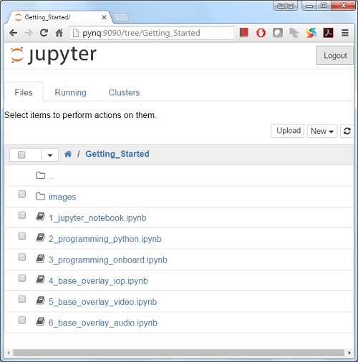
Task: Open 3_programming_onboard.ipynb
Action: [108, 260]
